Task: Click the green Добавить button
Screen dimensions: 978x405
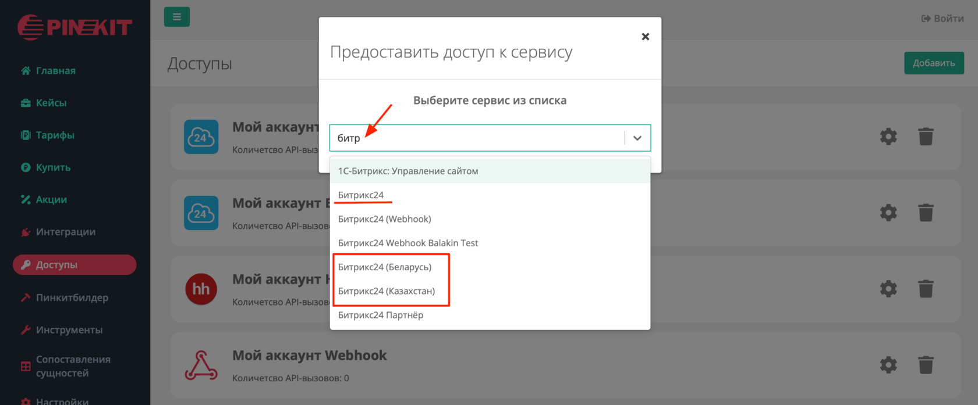Action: 934,63
